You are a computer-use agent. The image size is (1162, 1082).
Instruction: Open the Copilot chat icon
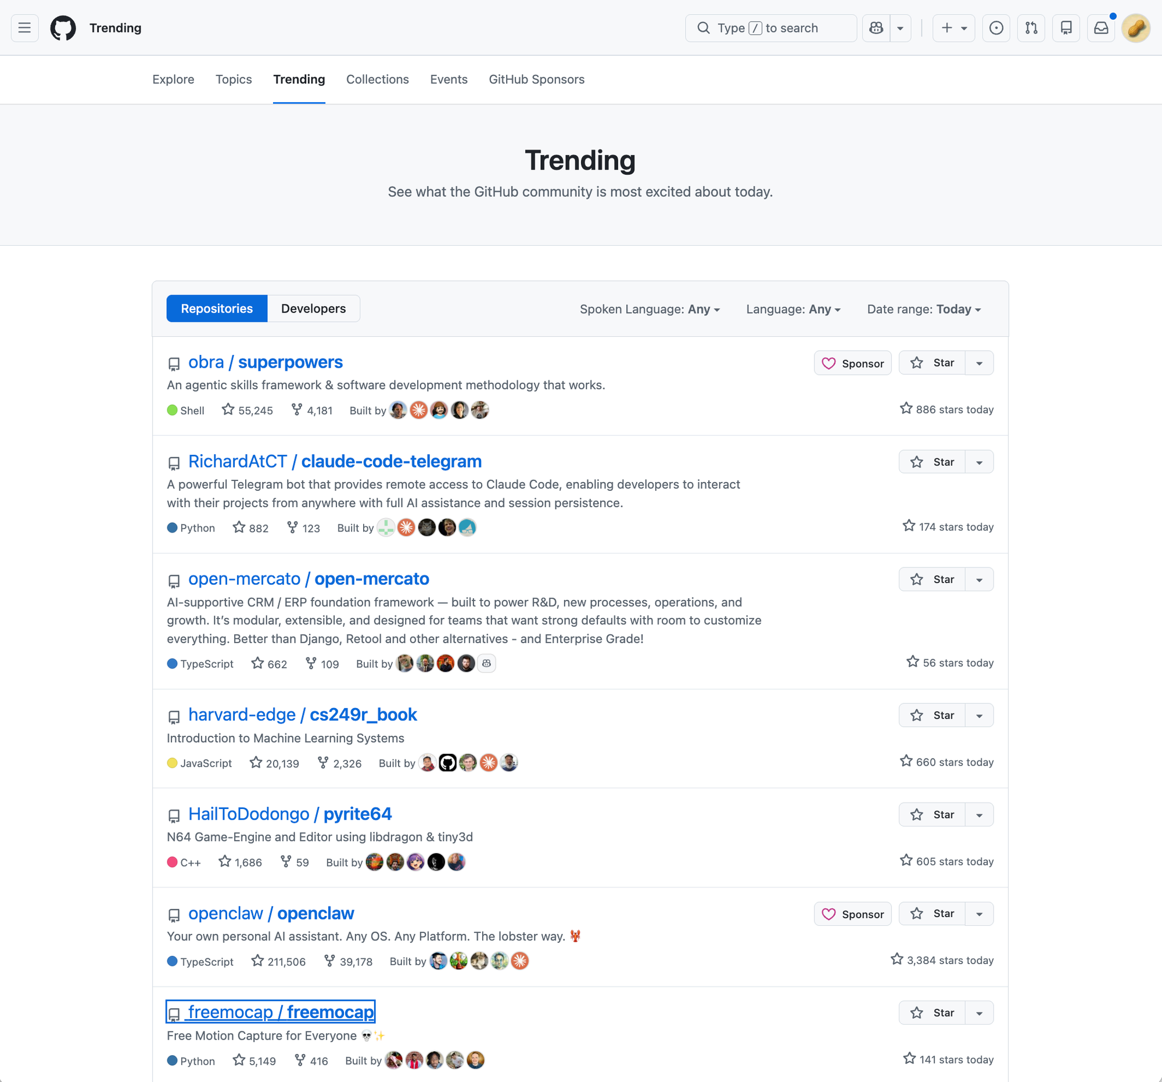click(x=876, y=28)
